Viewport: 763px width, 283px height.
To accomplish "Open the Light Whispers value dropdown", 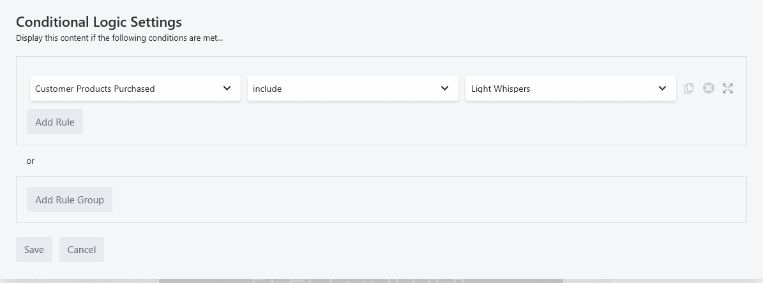I will point(561,89).
